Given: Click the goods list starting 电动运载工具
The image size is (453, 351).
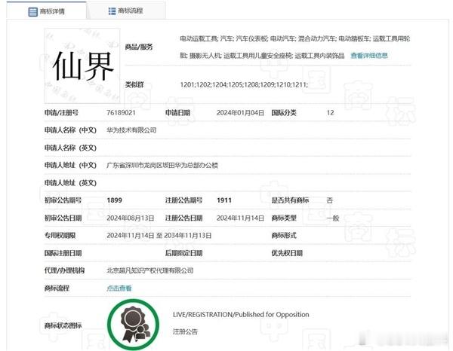Looking at the screenshot, I should (x=294, y=47).
